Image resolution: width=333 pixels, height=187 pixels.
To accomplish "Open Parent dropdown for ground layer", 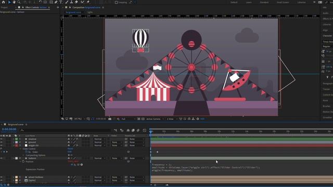I will 137,142.
